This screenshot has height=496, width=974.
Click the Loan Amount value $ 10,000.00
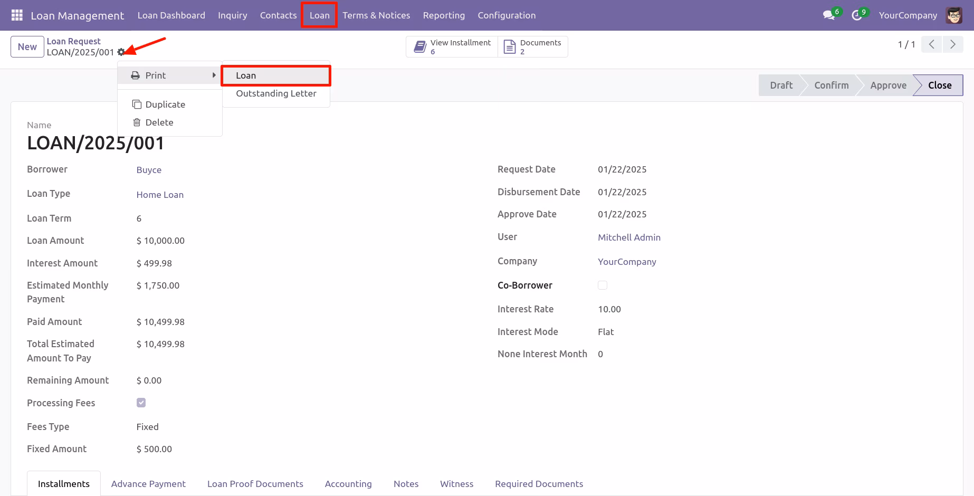pyautogui.click(x=160, y=241)
